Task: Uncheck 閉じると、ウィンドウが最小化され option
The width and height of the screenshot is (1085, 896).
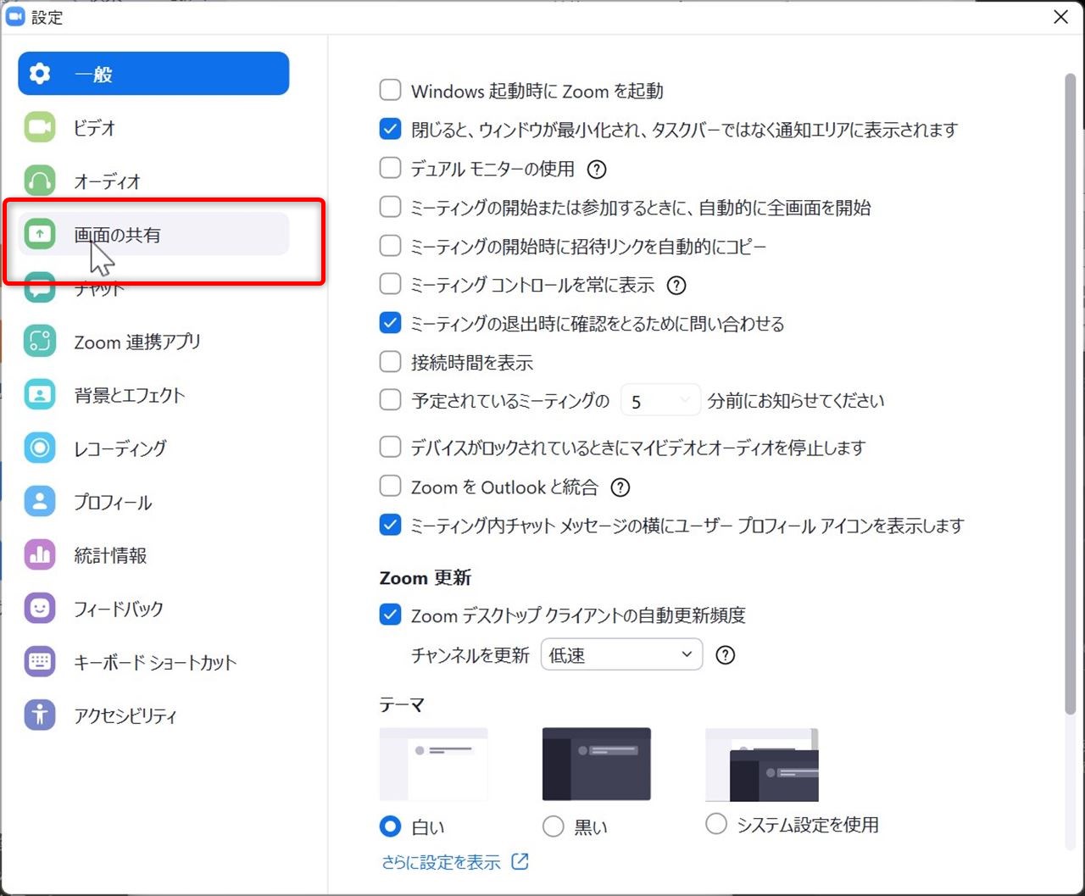Action: [x=390, y=130]
